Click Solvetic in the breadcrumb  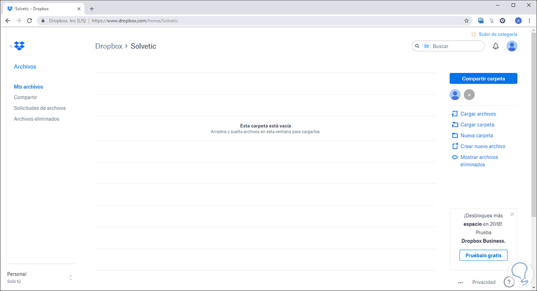[x=143, y=46]
